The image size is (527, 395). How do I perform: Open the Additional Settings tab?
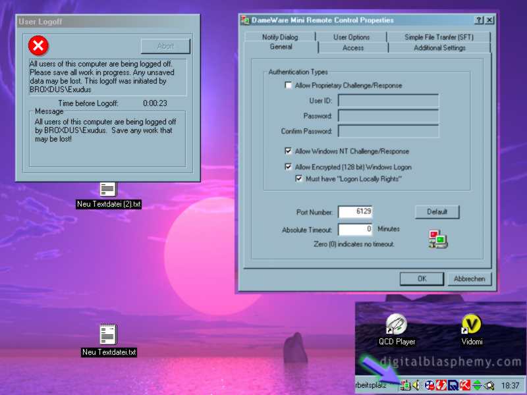pyautogui.click(x=439, y=47)
